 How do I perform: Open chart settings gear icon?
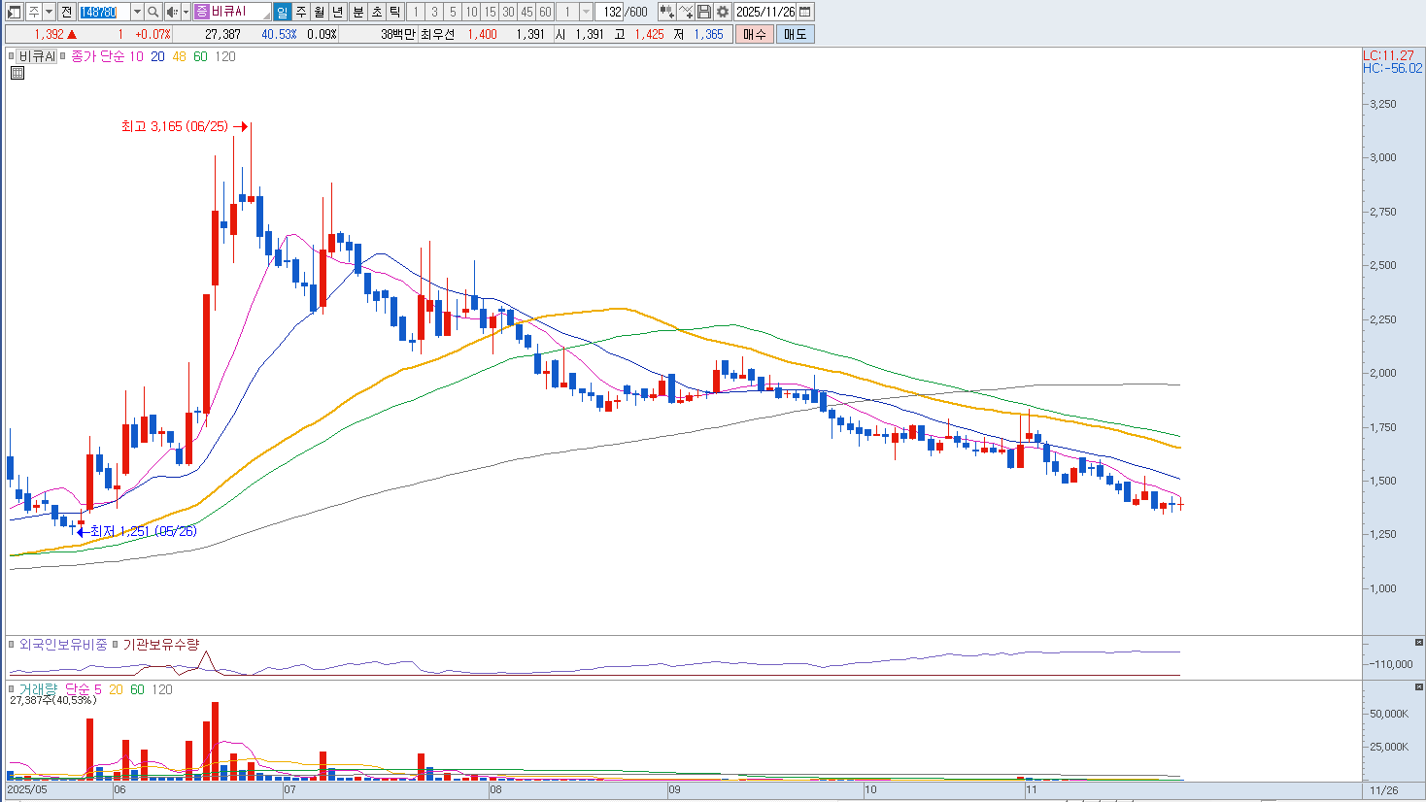tap(723, 12)
